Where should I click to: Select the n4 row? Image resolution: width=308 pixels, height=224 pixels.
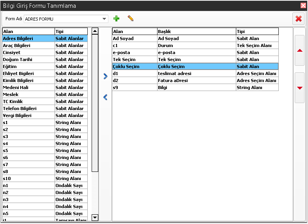click(x=45, y=206)
